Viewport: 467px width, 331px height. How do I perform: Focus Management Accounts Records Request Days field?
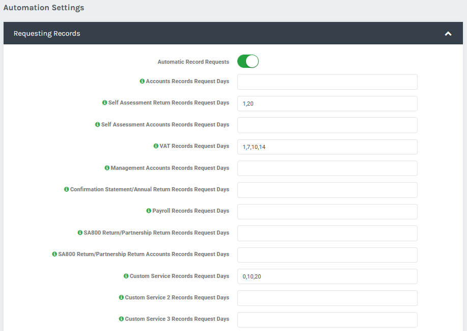click(x=327, y=168)
